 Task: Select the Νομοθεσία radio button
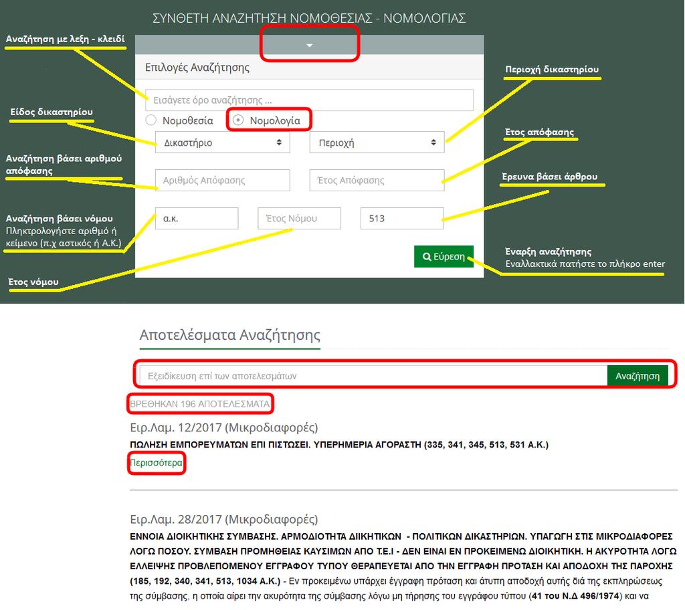click(x=151, y=120)
